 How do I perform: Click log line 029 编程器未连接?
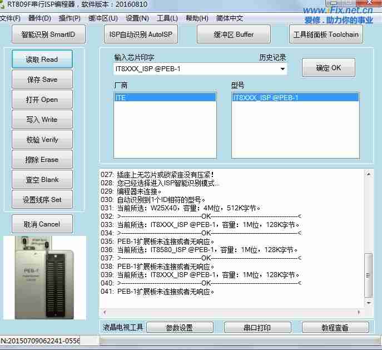point(131,191)
